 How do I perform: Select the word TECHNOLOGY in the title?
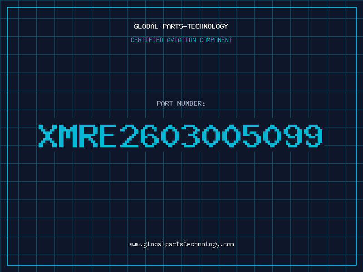click(x=208, y=26)
